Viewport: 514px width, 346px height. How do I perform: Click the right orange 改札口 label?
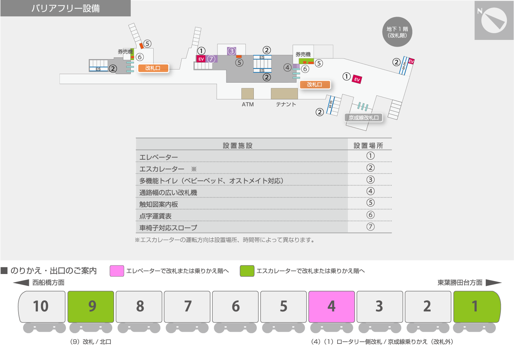(x=314, y=84)
